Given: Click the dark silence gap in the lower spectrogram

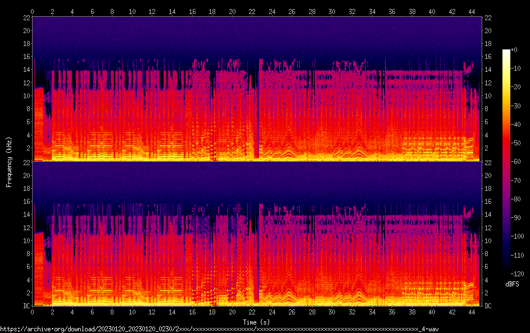Looking at the screenshot, I should 256,258.
